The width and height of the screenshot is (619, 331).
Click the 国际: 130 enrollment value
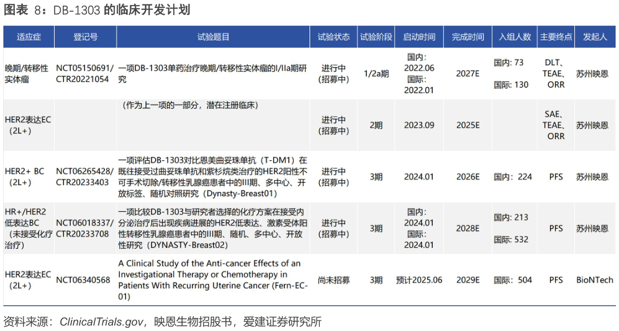click(x=511, y=85)
